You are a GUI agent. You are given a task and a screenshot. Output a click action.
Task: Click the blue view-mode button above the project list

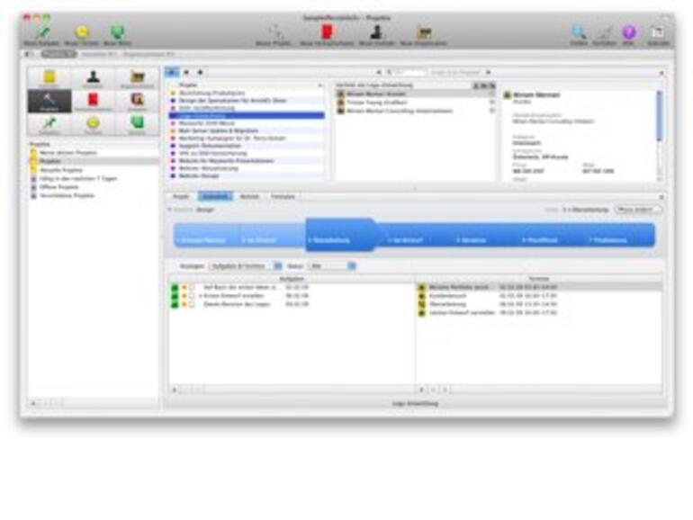click(172, 72)
